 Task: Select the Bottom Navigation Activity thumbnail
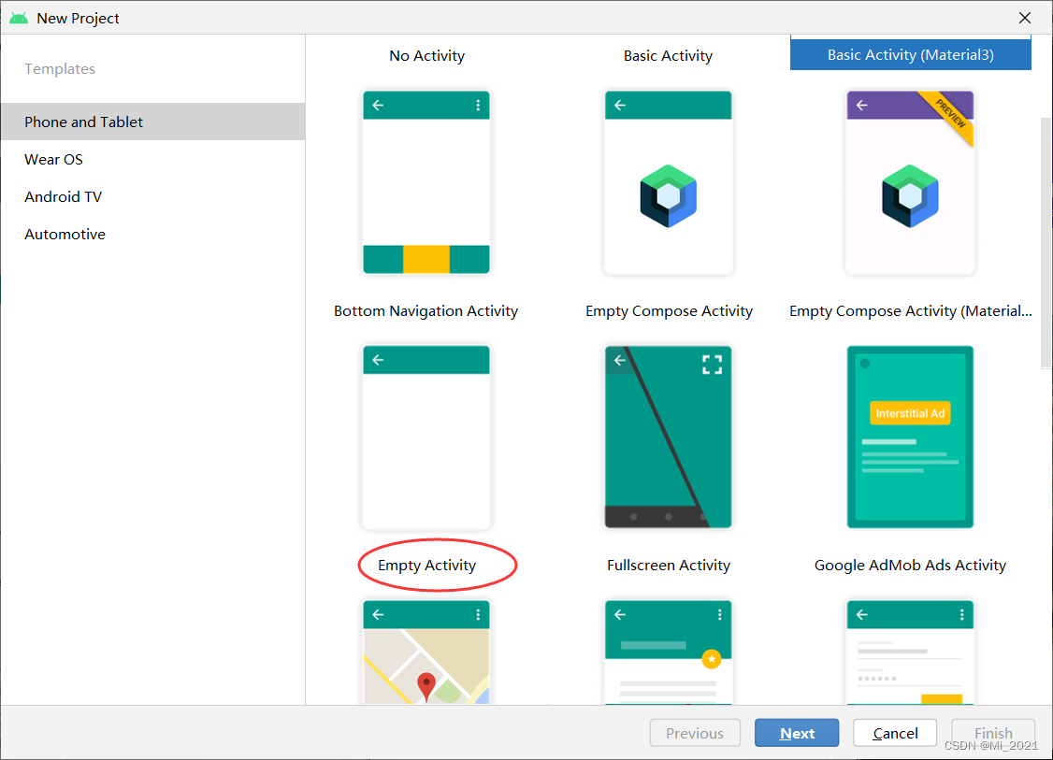(426, 182)
